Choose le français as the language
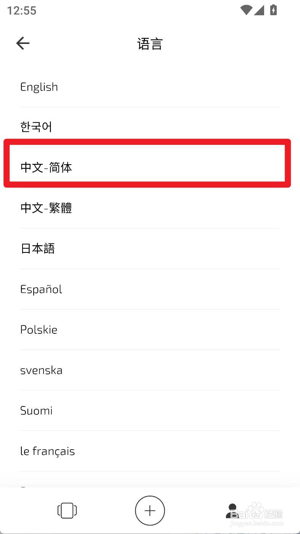The height and width of the screenshot is (534, 300). click(x=47, y=451)
